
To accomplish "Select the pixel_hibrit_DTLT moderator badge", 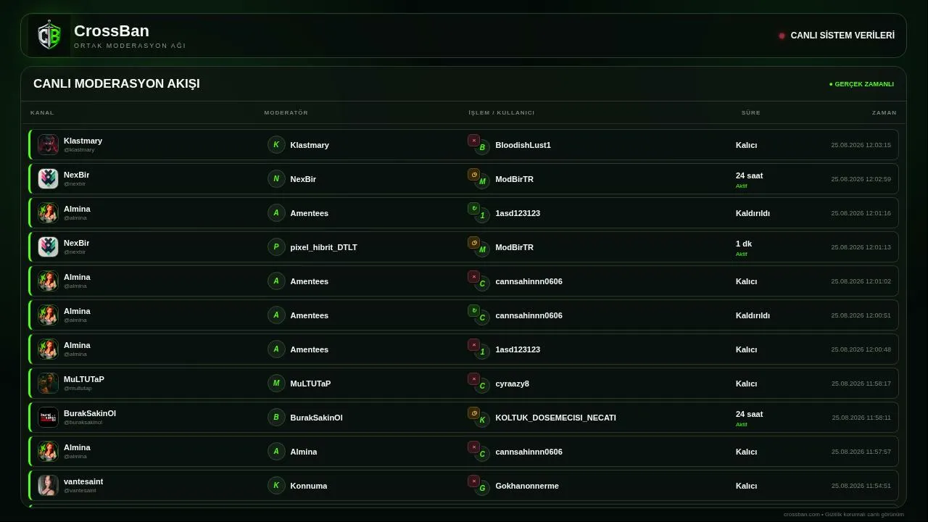I will tap(276, 247).
